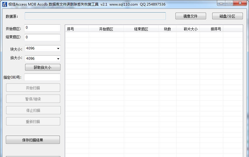
Task: Sort by 开始扇区 column header
Action: 106,29
